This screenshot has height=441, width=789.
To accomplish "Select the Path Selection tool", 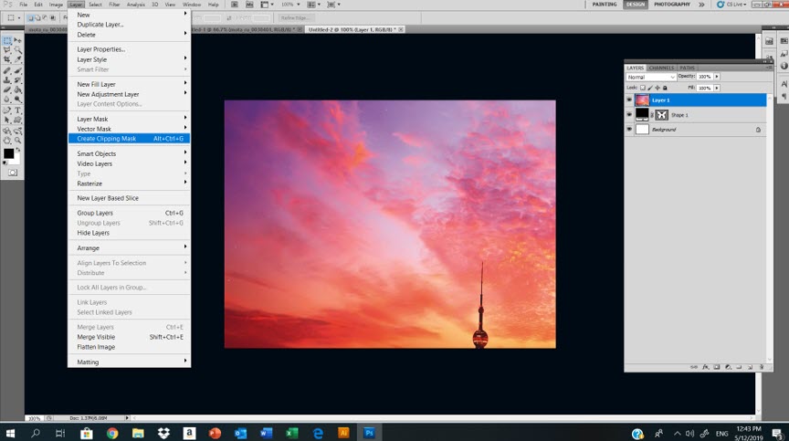I will tap(7, 120).
